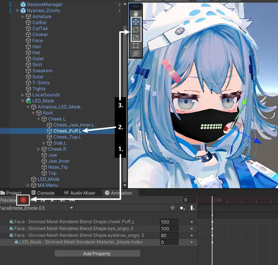Select the Cheek_Jaw_Inner.L bone
This screenshot has height=265, width=278.
click(74, 125)
